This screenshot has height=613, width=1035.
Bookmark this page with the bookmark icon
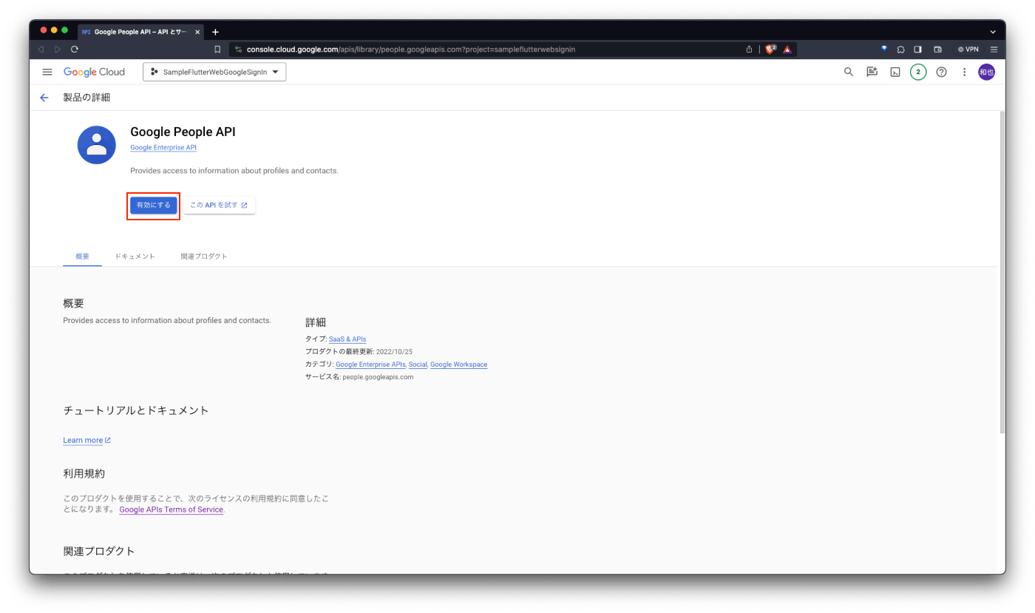[x=217, y=50]
